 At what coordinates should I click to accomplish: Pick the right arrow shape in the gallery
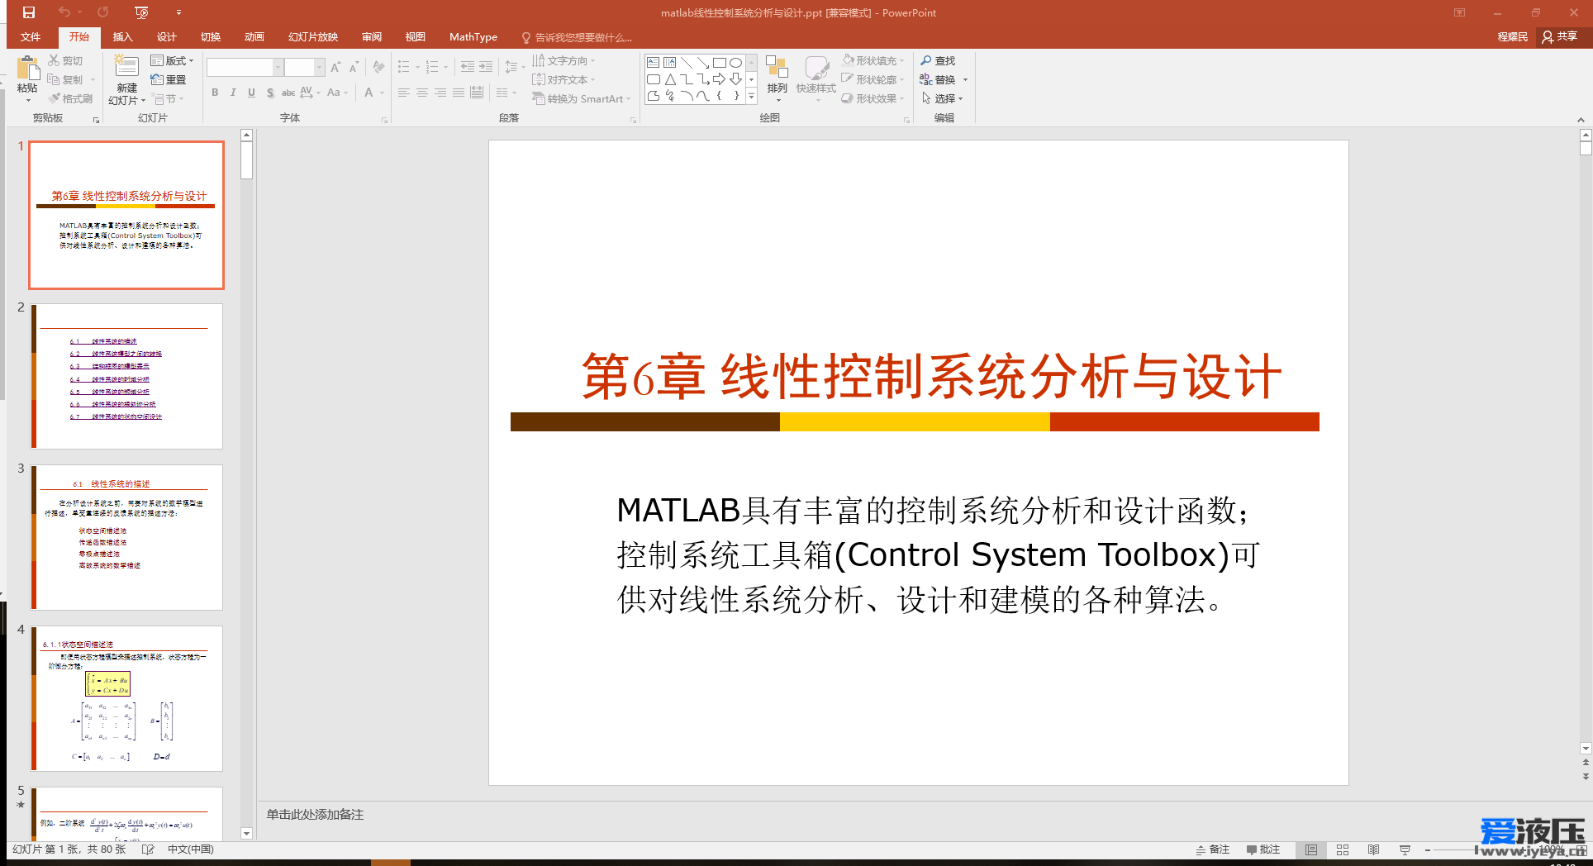pos(719,79)
